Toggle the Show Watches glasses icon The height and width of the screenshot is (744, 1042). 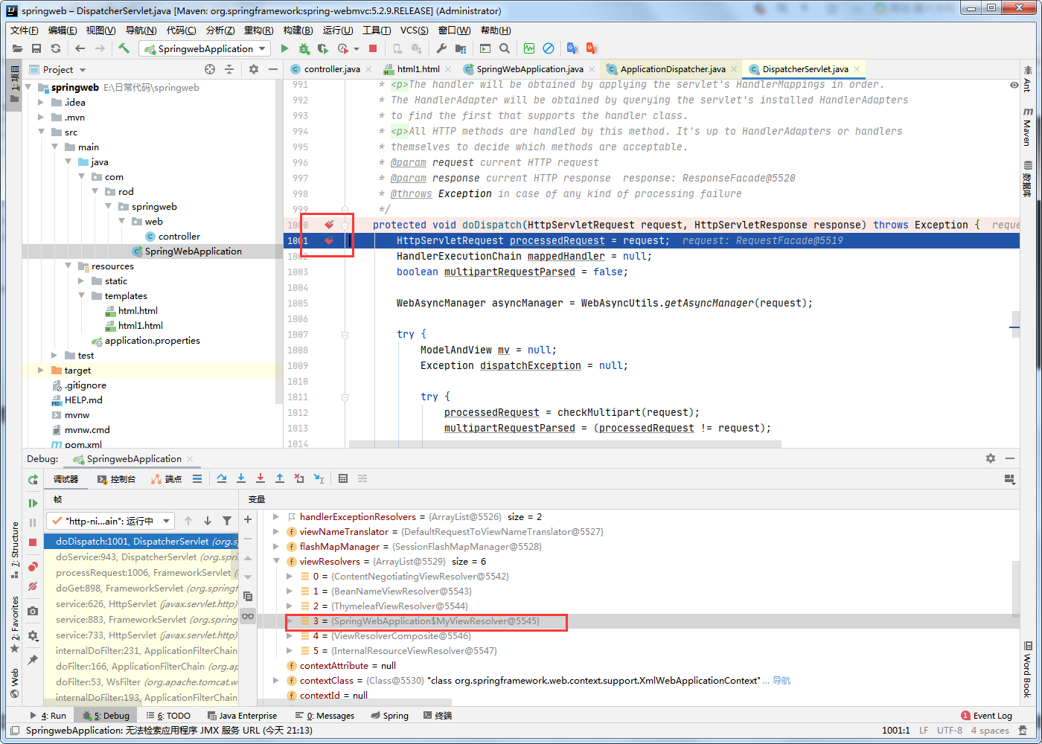click(x=248, y=616)
